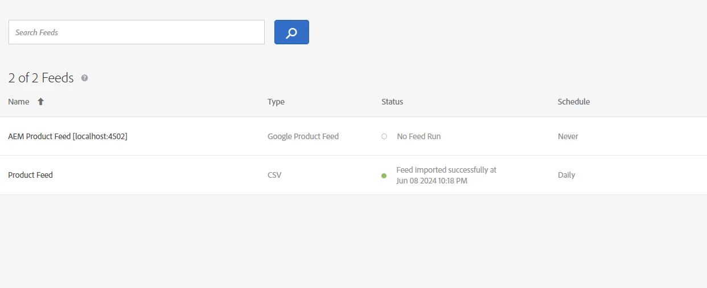Image resolution: width=707 pixels, height=288 pixels.
Task: Focus the Search Feeds input field
Action: coord(137,32)
